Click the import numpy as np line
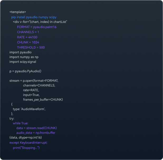Screen dimensions: 163x160 click(x=24, y=57)
